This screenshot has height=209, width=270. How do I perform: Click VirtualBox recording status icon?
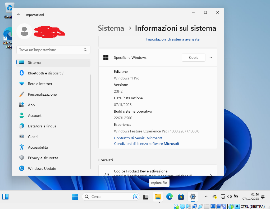tap(219, 206)
